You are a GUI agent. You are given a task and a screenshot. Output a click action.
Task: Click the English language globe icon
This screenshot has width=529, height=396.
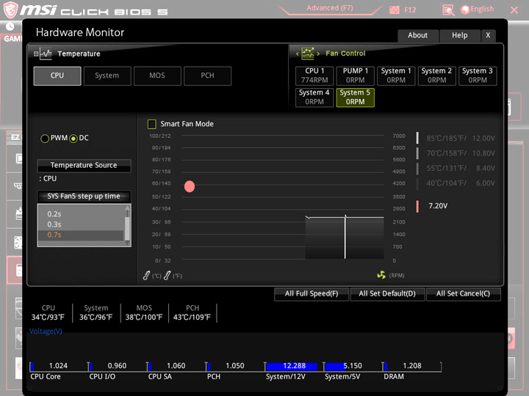[x=465, y=10]
